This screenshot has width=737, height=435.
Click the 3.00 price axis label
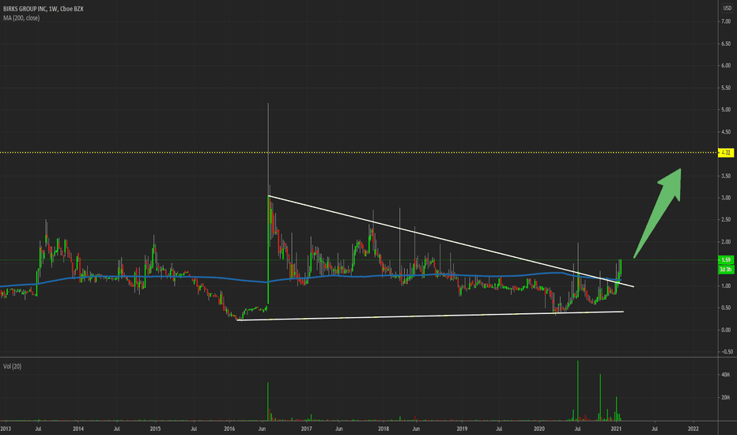coord(726,198)
